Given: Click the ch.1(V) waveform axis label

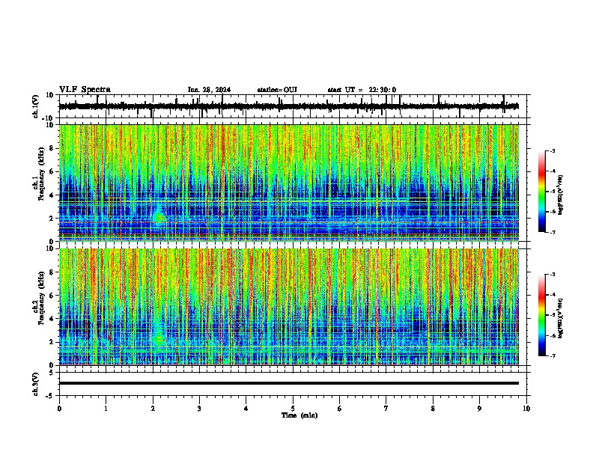Looking at the screenshot, I should click(36, 106).
